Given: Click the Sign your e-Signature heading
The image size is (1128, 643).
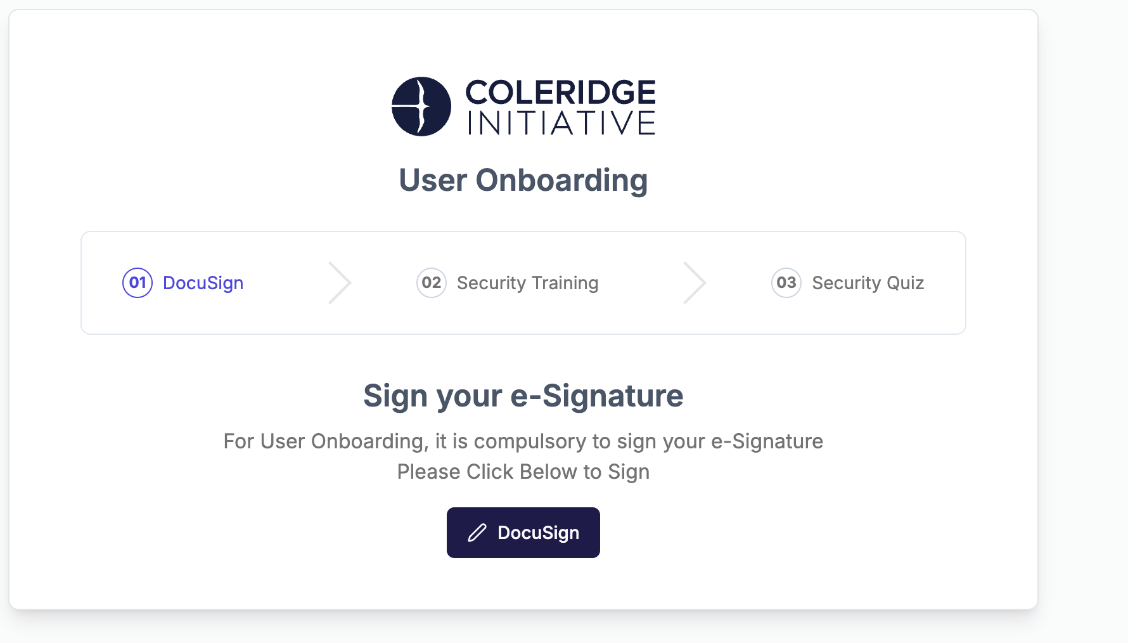Looking at the screenshot, I should [x=523, y=396].
